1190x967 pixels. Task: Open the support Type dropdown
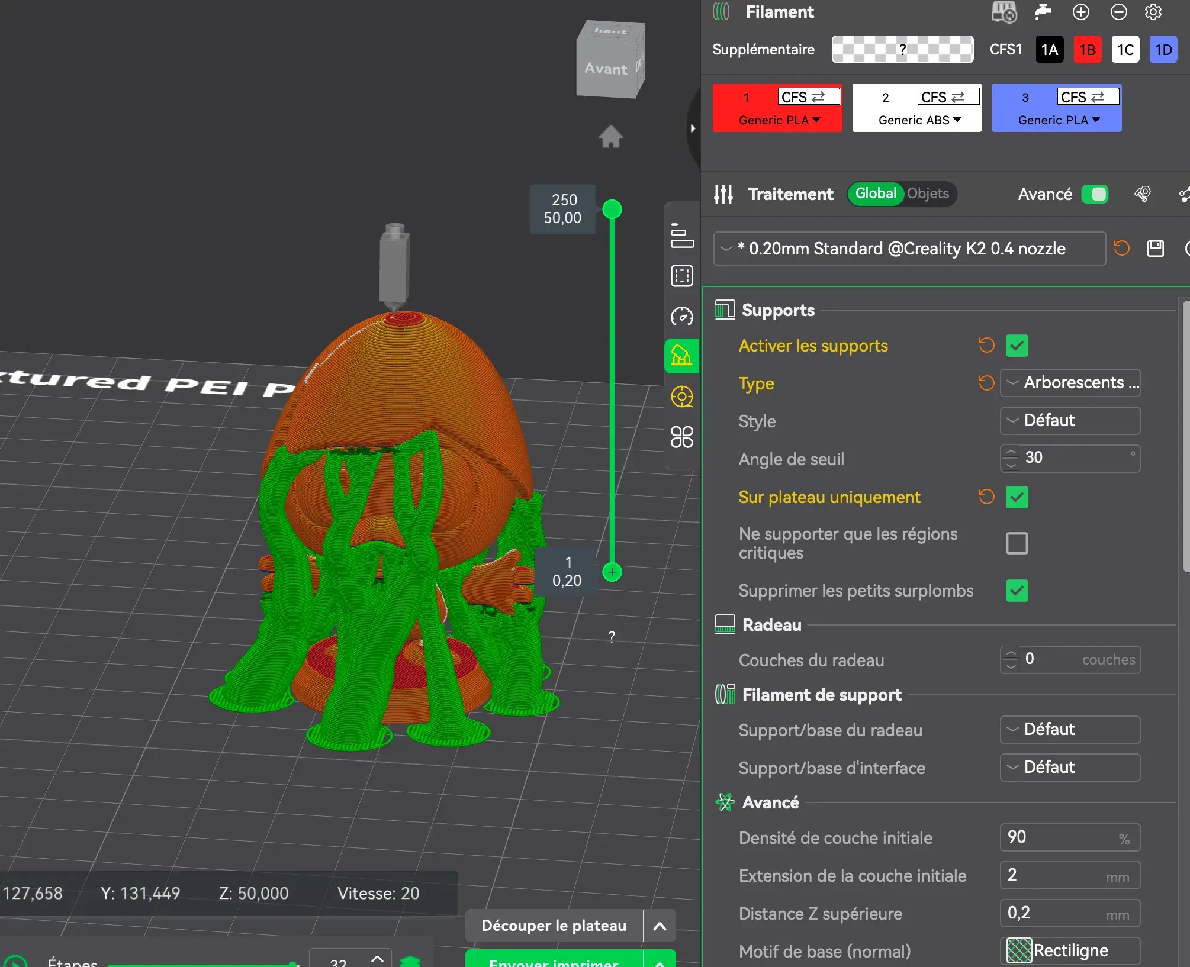(x=1070, y=383)
